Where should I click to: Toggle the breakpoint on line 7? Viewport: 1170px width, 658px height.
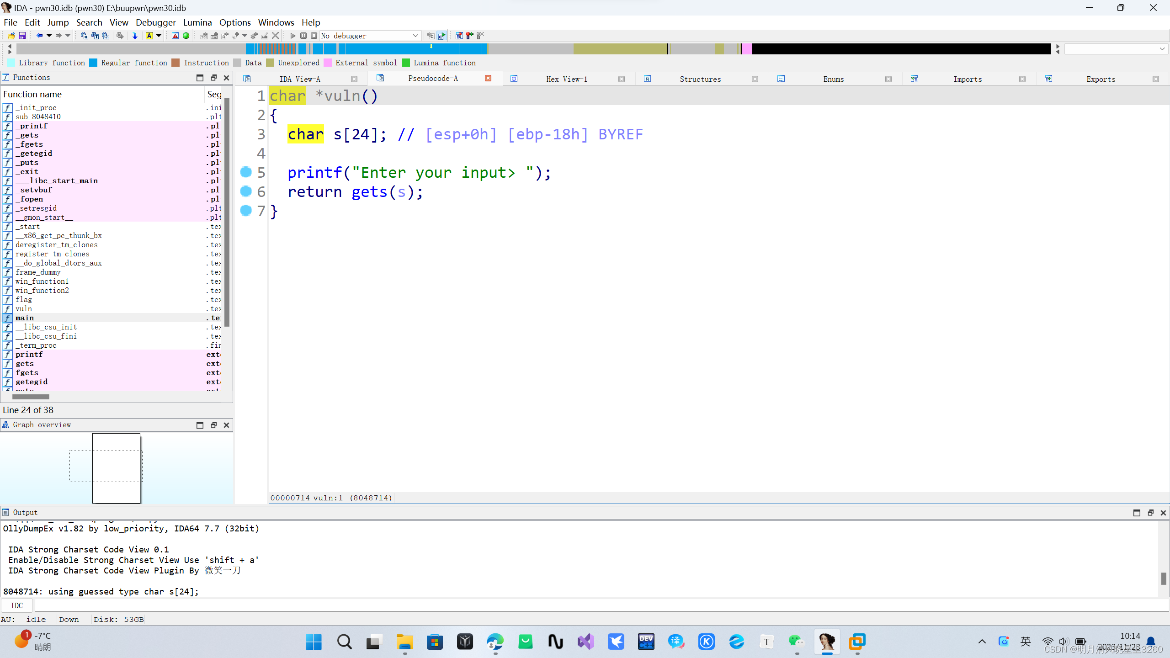click(246, 211)
